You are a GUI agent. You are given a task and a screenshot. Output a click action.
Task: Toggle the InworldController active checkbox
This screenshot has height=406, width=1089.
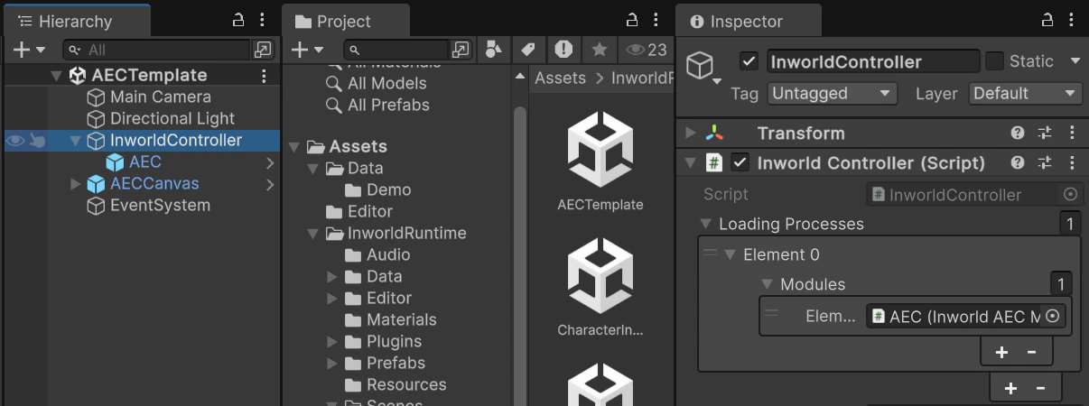tap(748, 61)
